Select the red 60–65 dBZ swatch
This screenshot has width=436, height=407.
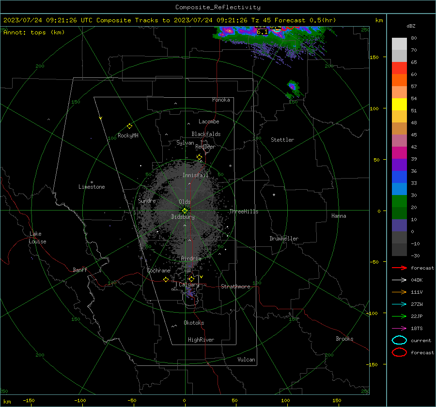[x=399, y=68]
